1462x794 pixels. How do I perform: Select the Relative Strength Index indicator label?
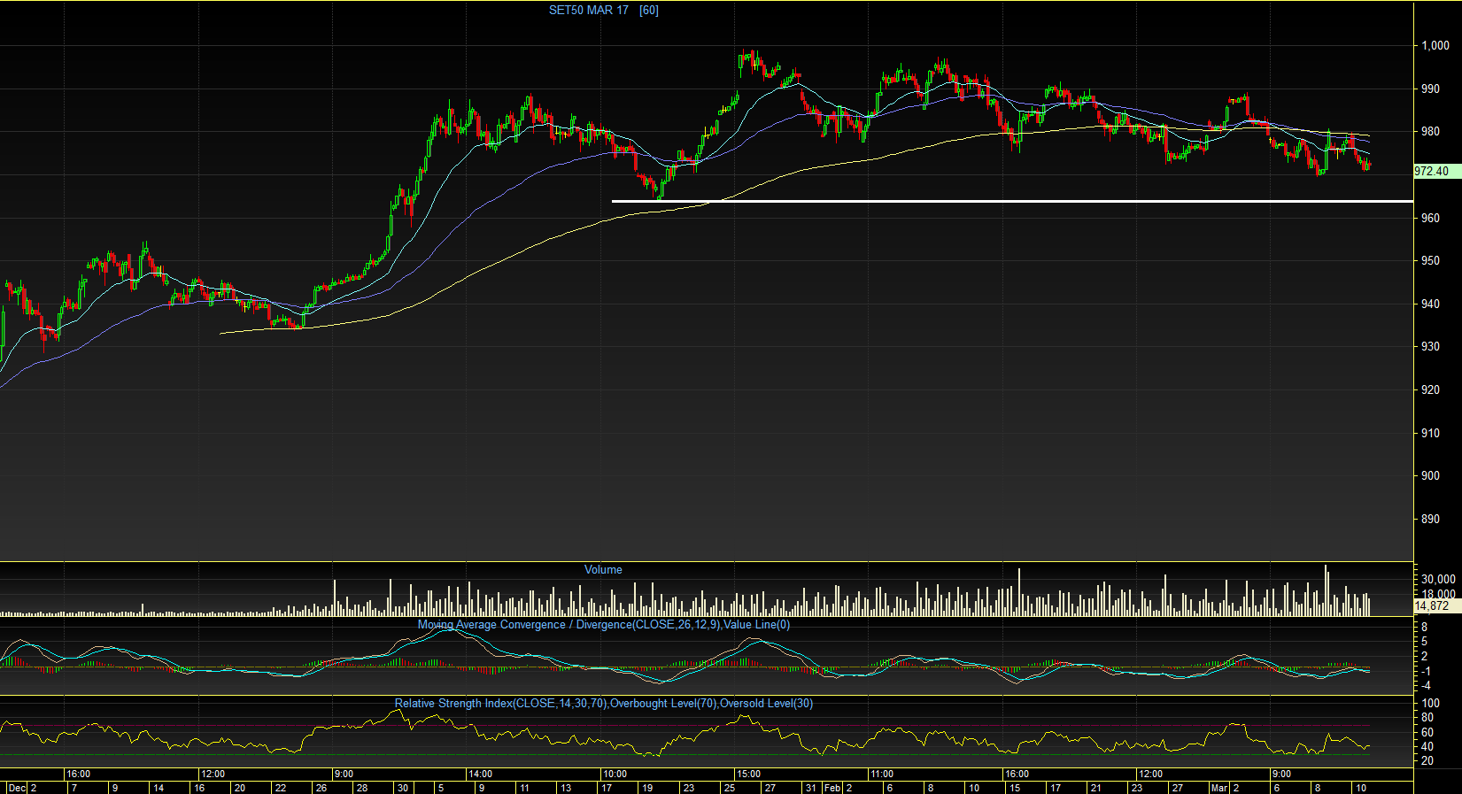tap(604, 704)
